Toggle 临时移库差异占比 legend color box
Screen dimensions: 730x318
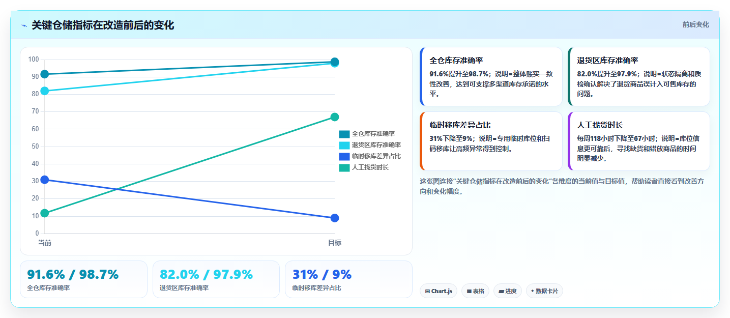pyautogui.click(x=344, y=156)
